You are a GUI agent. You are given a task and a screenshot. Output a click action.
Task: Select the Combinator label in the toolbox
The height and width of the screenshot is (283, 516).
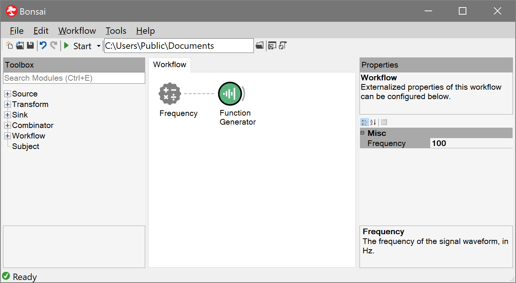[33, 125]
